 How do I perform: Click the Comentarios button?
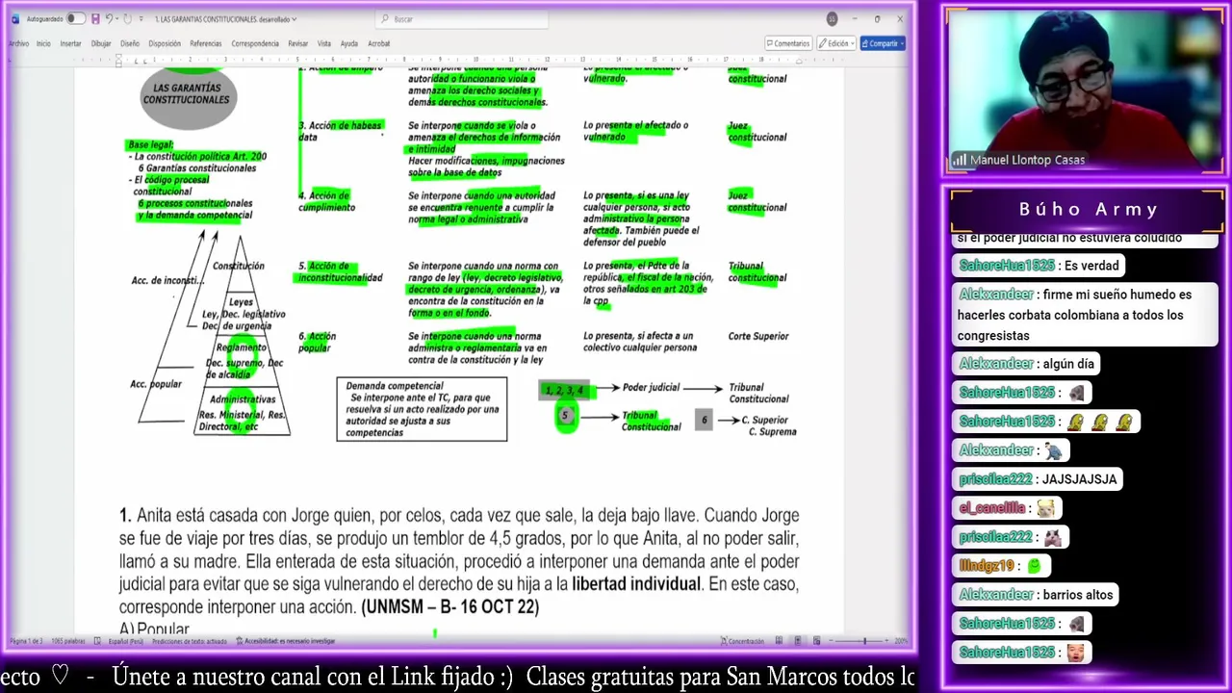pos(788,43)
